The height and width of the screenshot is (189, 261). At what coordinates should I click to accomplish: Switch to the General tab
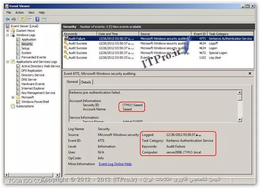(72, 82)
